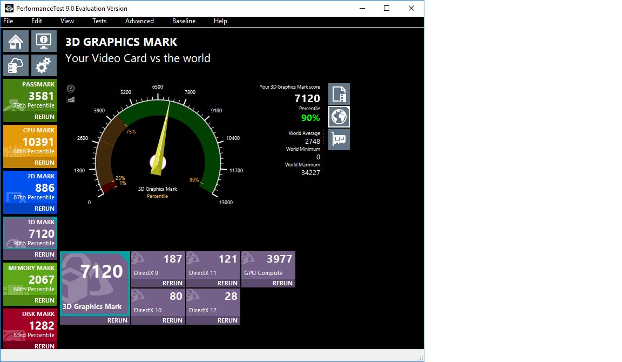Maximize the PerformanceTest window
The image size is (622, 362).
point(387,8)
